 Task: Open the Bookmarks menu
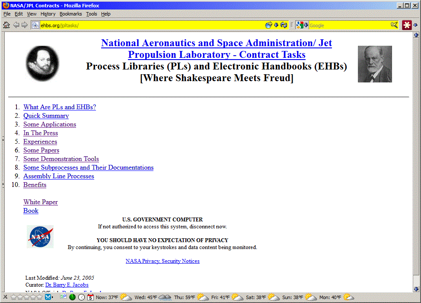70,14
